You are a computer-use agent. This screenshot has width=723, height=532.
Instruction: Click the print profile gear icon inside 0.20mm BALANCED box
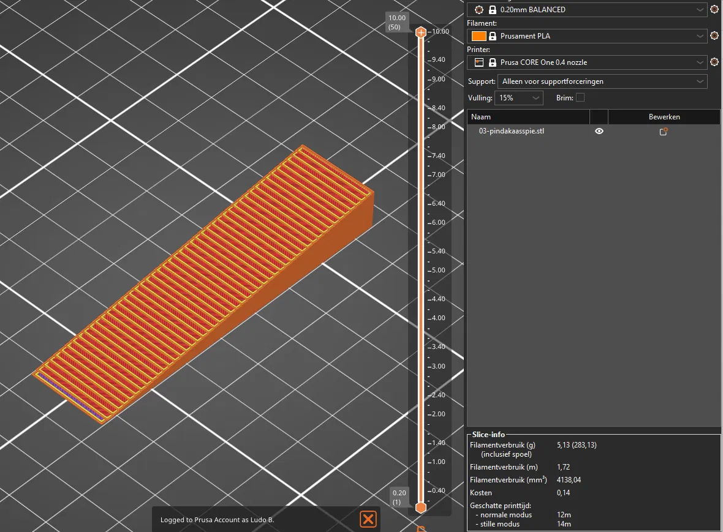(x=479, y=10)
